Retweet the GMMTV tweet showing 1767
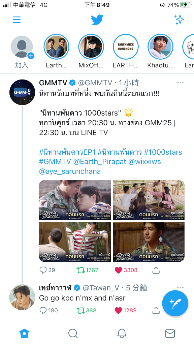Screen dimensions: 194x345 pos(87,270)
